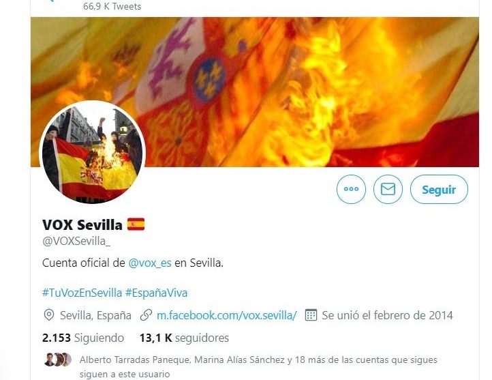This screenshot has width=492, height=380.
Task: Open the @vox_es mention link
Action: [150, 263]
